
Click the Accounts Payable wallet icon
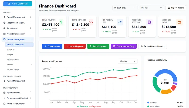pyautogui.click(x=179, y=22)
